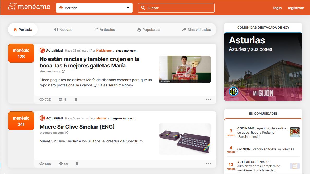Switch to the Portada tab

point(23,29)
